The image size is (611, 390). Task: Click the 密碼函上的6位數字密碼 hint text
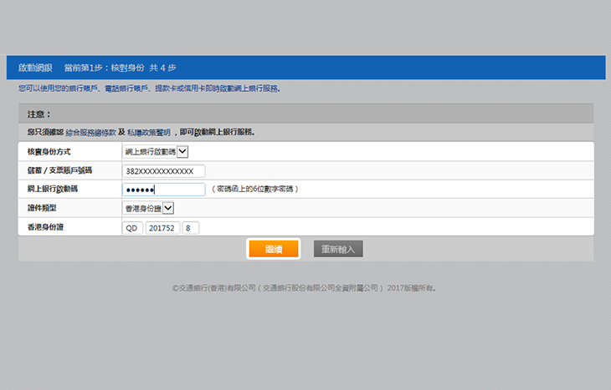click(x=254, y=190)
